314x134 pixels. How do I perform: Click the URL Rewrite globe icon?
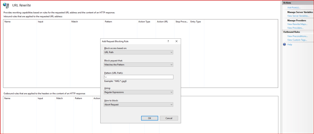6,5
